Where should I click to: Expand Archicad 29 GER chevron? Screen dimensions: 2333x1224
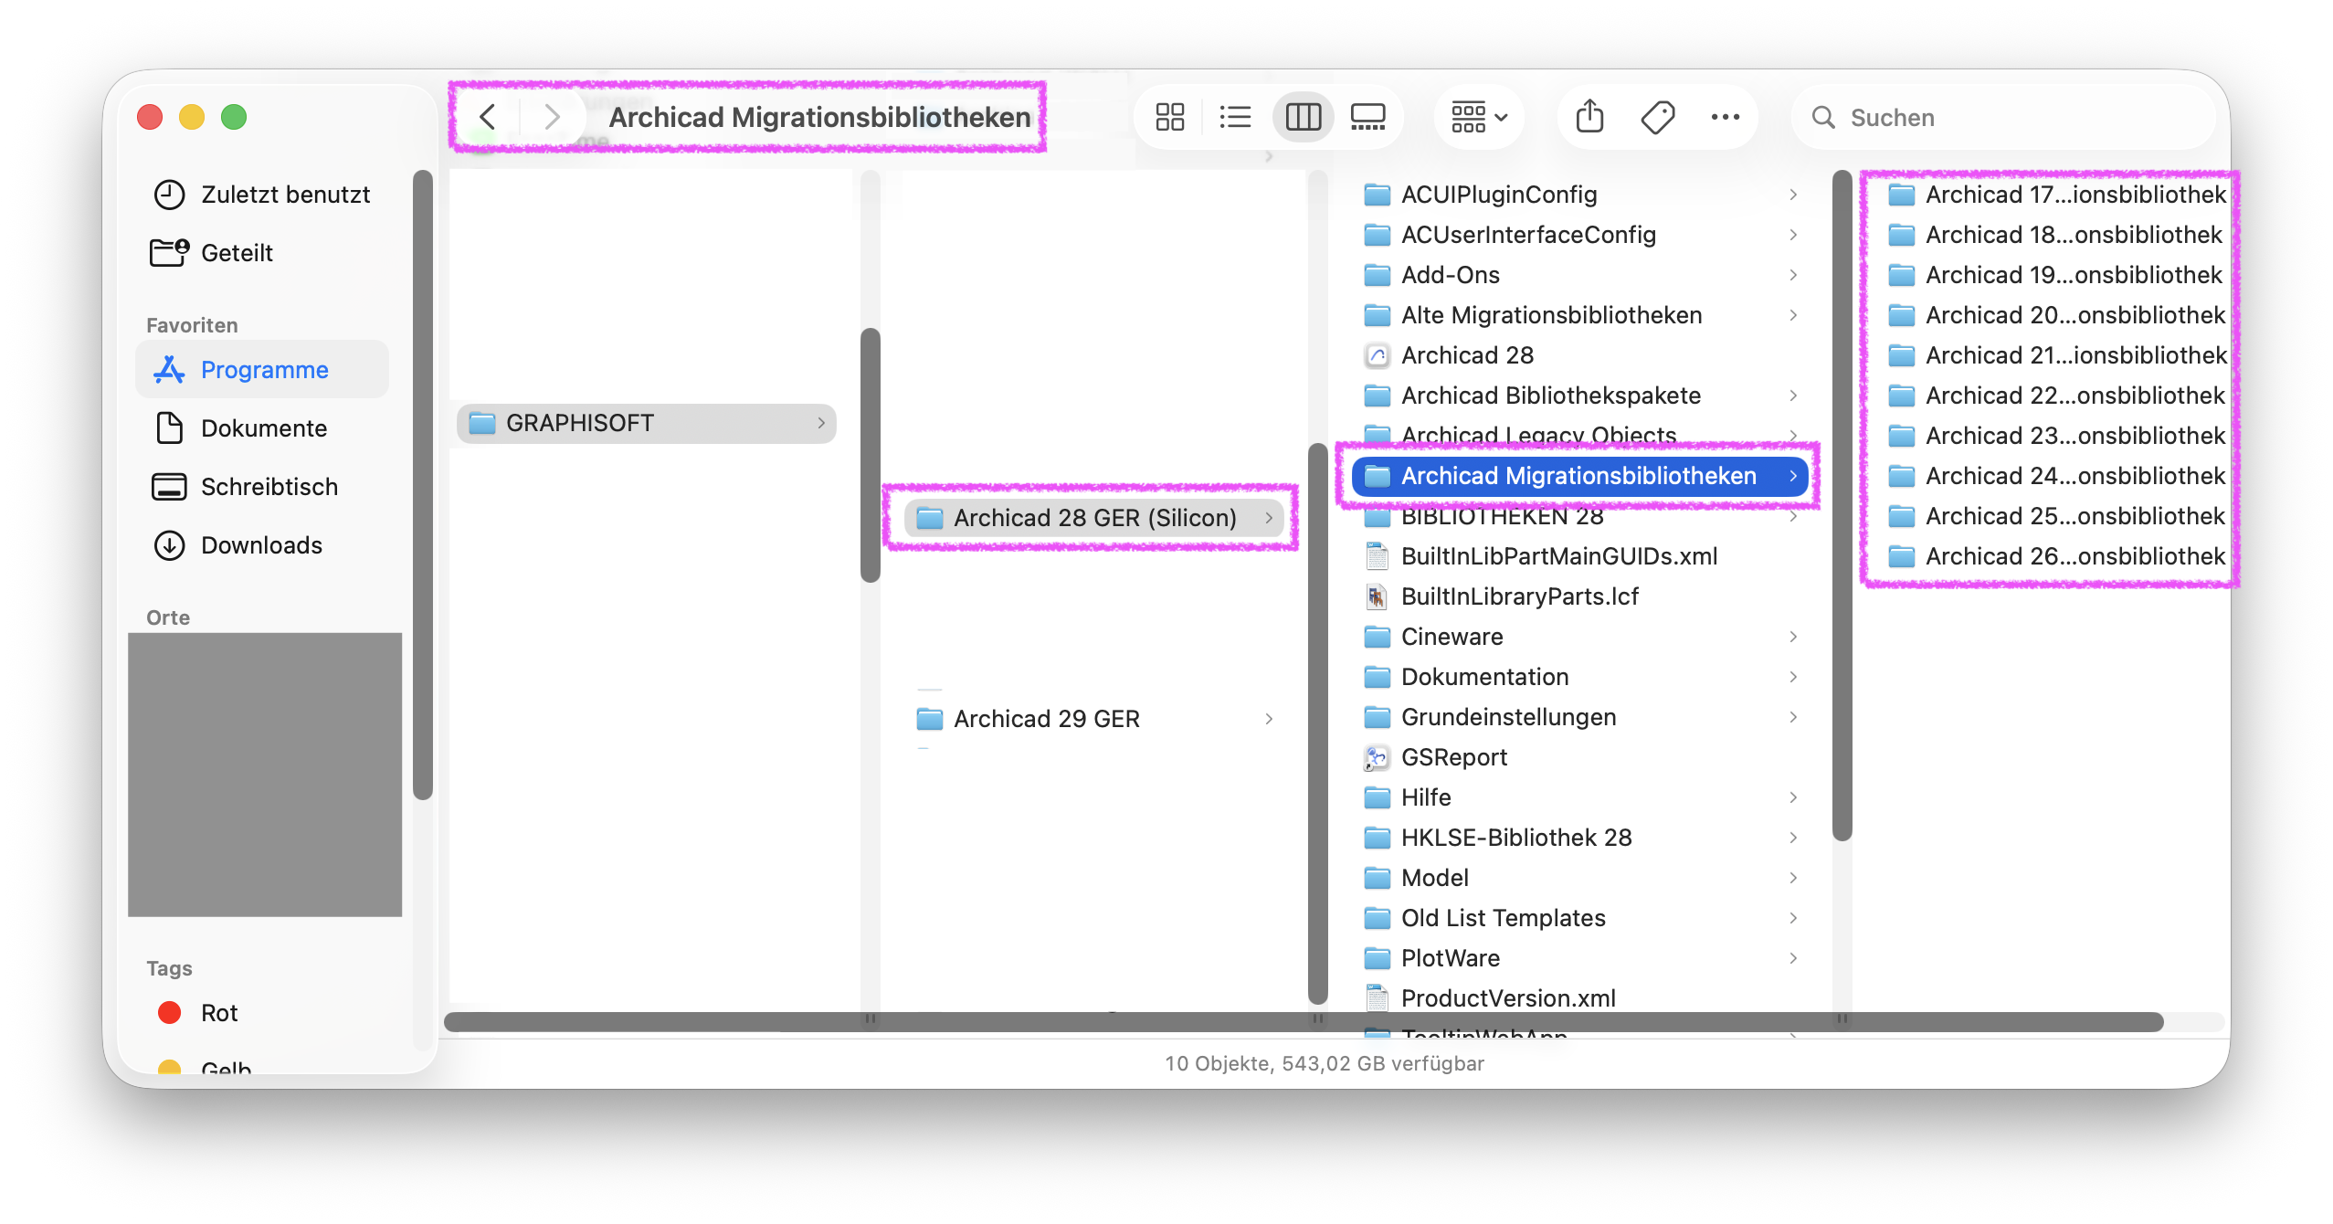1269,719
